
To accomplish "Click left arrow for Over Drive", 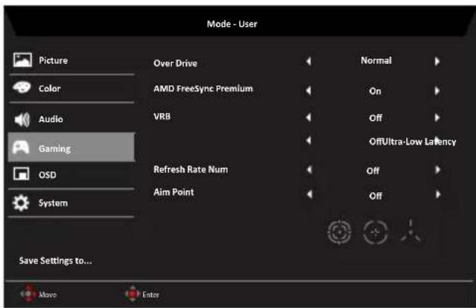I will (309, 61).
